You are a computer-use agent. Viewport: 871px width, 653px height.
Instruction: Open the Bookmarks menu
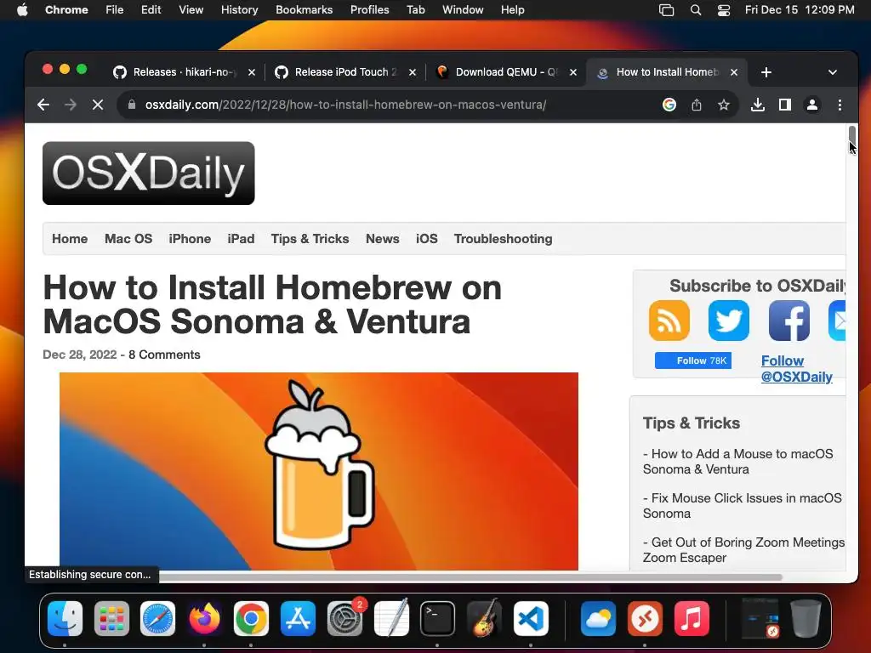[x=304, y=10]
